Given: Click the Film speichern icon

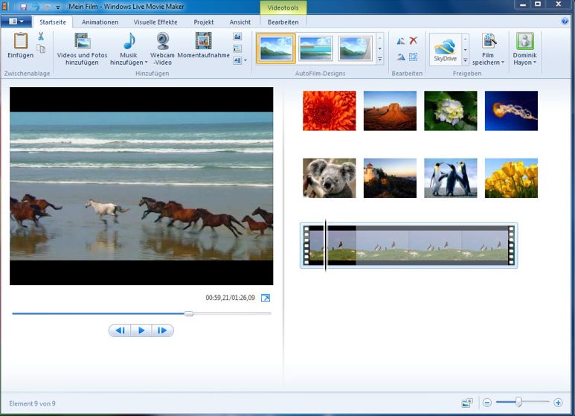Looking at the screenshot, I should [489, 41].
